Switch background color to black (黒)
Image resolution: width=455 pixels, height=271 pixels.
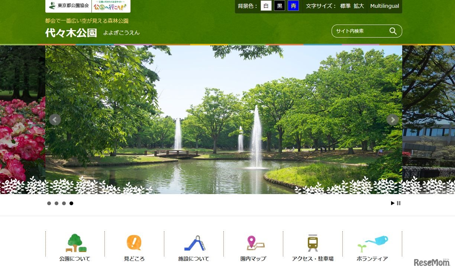click(x=280, y=6)
